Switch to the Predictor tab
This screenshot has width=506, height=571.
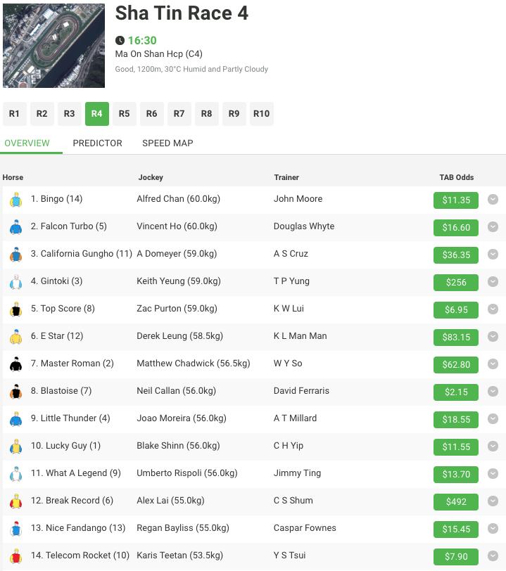(97, 143)
